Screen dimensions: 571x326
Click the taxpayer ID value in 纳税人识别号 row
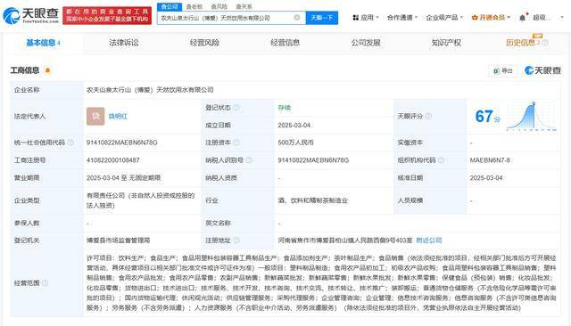pos(313,160)
